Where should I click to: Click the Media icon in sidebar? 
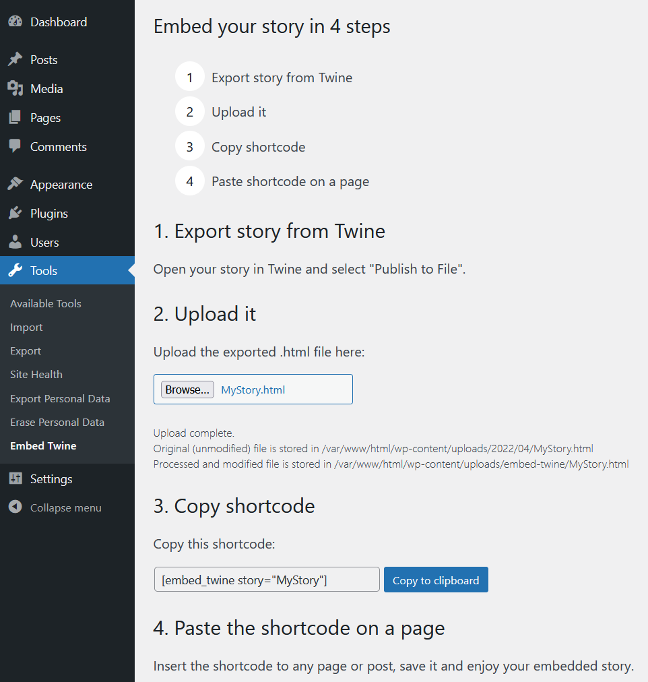coord(15,89)
